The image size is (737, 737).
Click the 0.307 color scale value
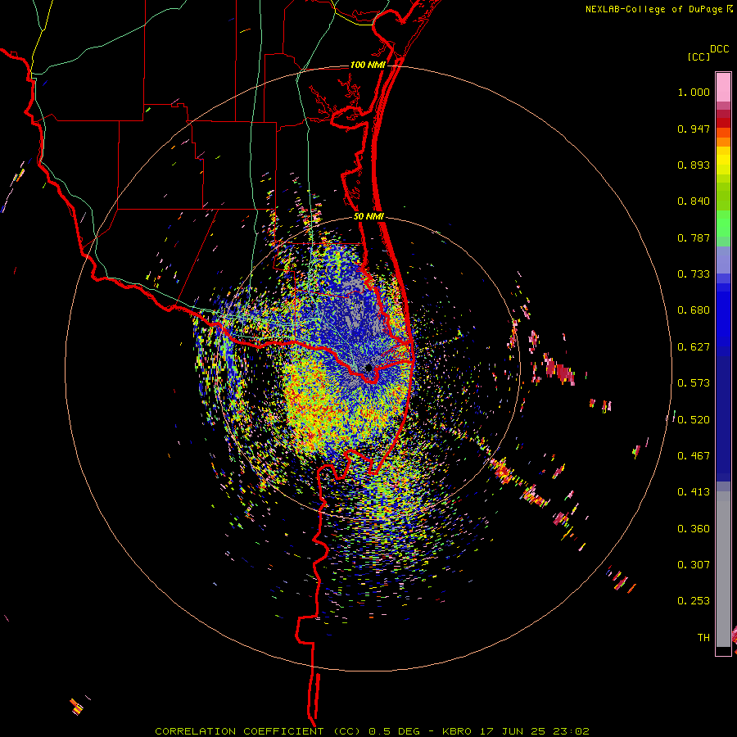[x=694, y=564]
